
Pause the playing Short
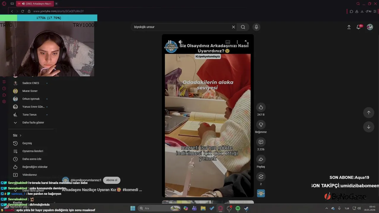[x=170, y=42]
